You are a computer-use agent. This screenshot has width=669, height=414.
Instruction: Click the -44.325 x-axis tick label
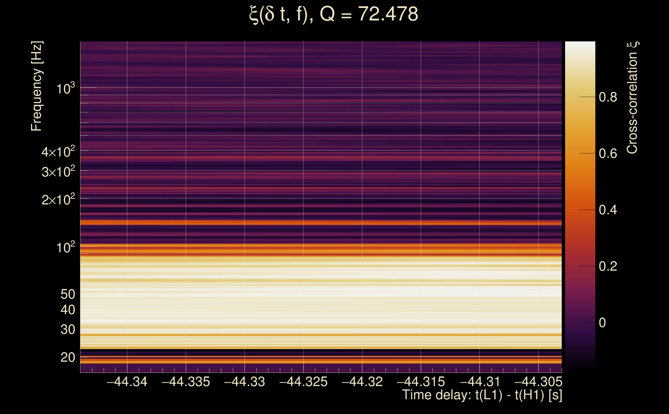pyautogui.click(x=303, y=382)
